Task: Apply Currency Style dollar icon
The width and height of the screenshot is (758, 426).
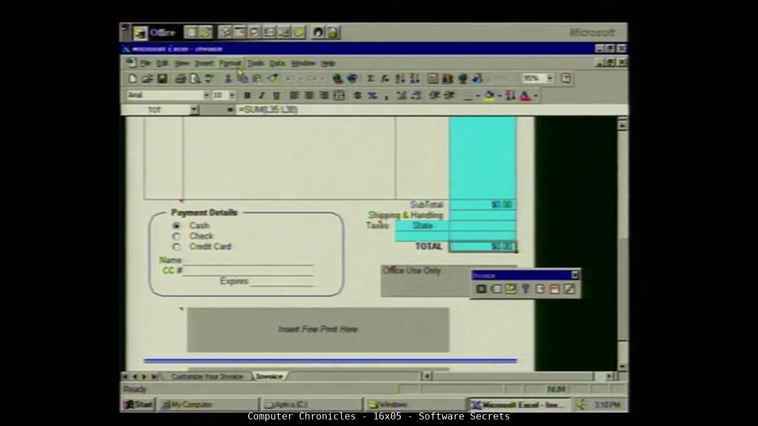Action: [357, 95]
